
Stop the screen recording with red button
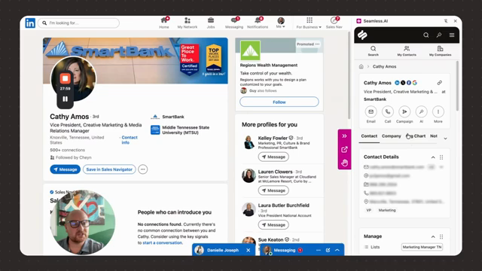coord(66,78)
